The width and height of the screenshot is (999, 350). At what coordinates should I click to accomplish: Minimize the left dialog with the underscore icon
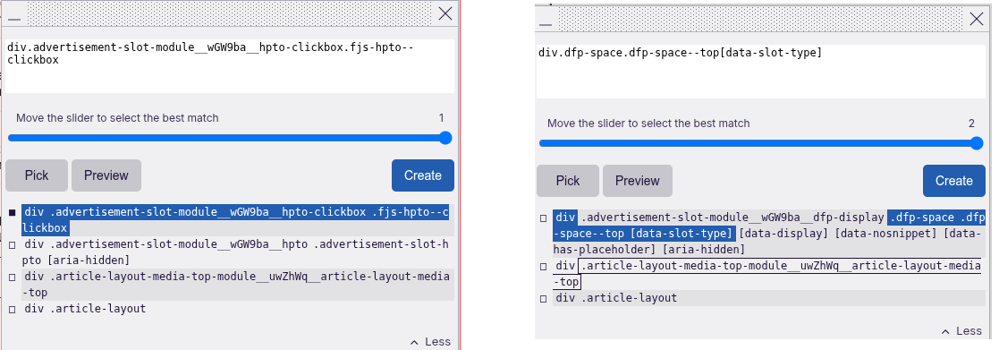(x=13, y=20)
